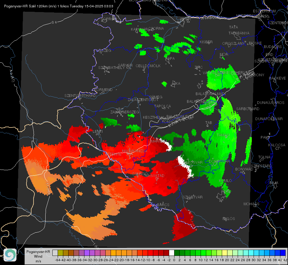Click the SARVAR city label
The image size is (288, 265).
pyautogui.click(x=125, y=65)
